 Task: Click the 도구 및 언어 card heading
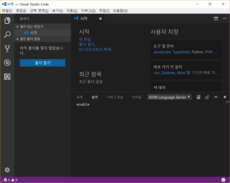point(164,46)
